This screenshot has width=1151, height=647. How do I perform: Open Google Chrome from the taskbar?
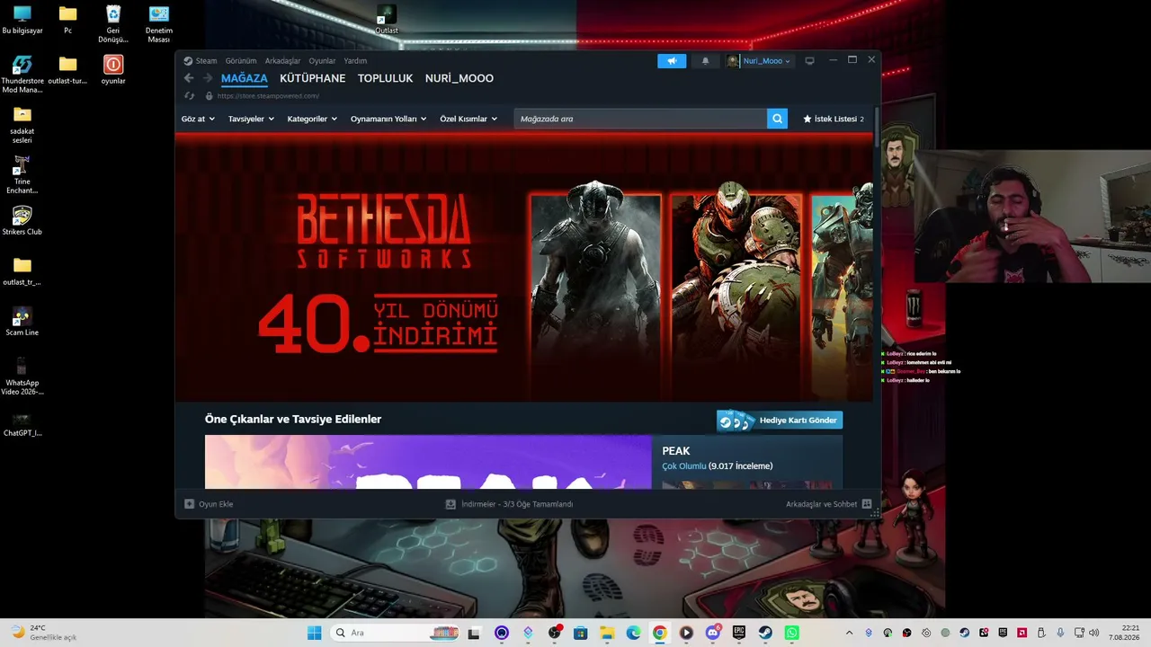click(x=660, y=633)
